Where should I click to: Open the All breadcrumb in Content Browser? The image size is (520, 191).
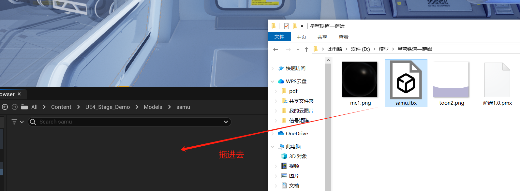34,107
